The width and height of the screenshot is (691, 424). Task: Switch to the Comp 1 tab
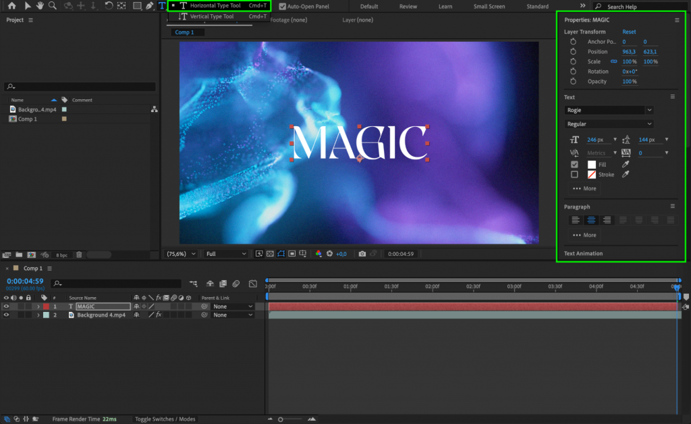coord(186,32)
